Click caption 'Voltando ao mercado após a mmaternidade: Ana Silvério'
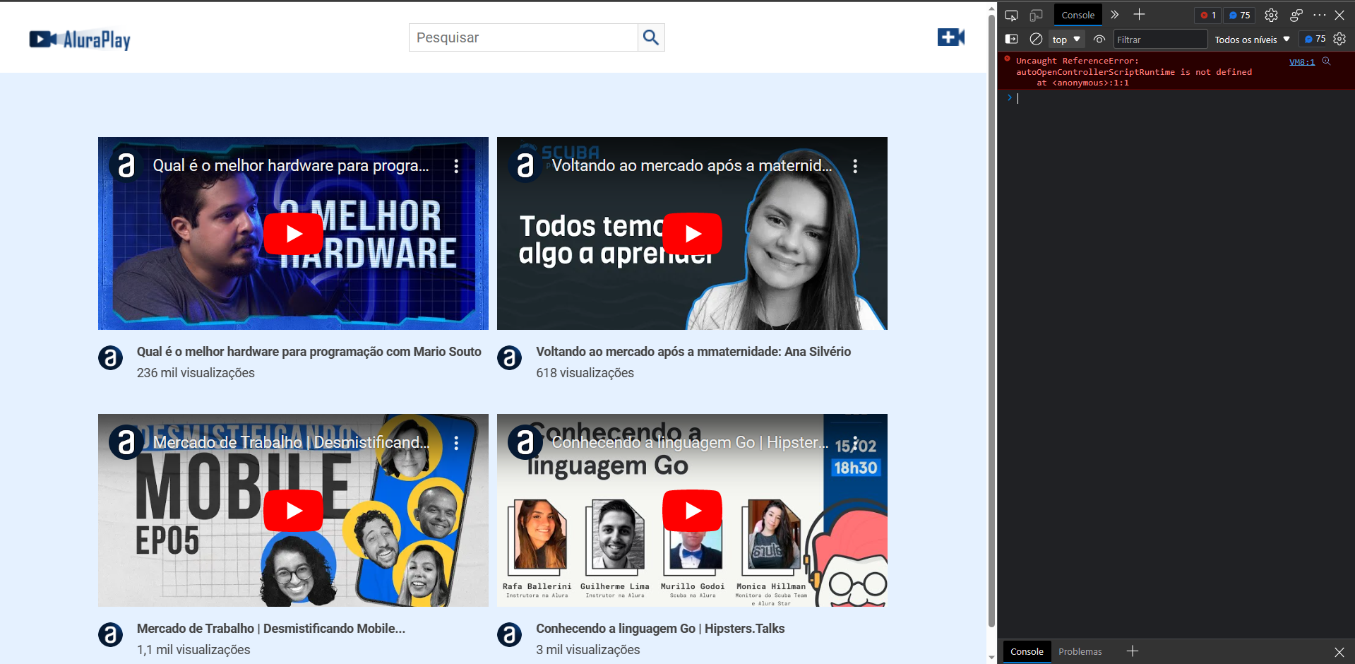 [693, 352]
